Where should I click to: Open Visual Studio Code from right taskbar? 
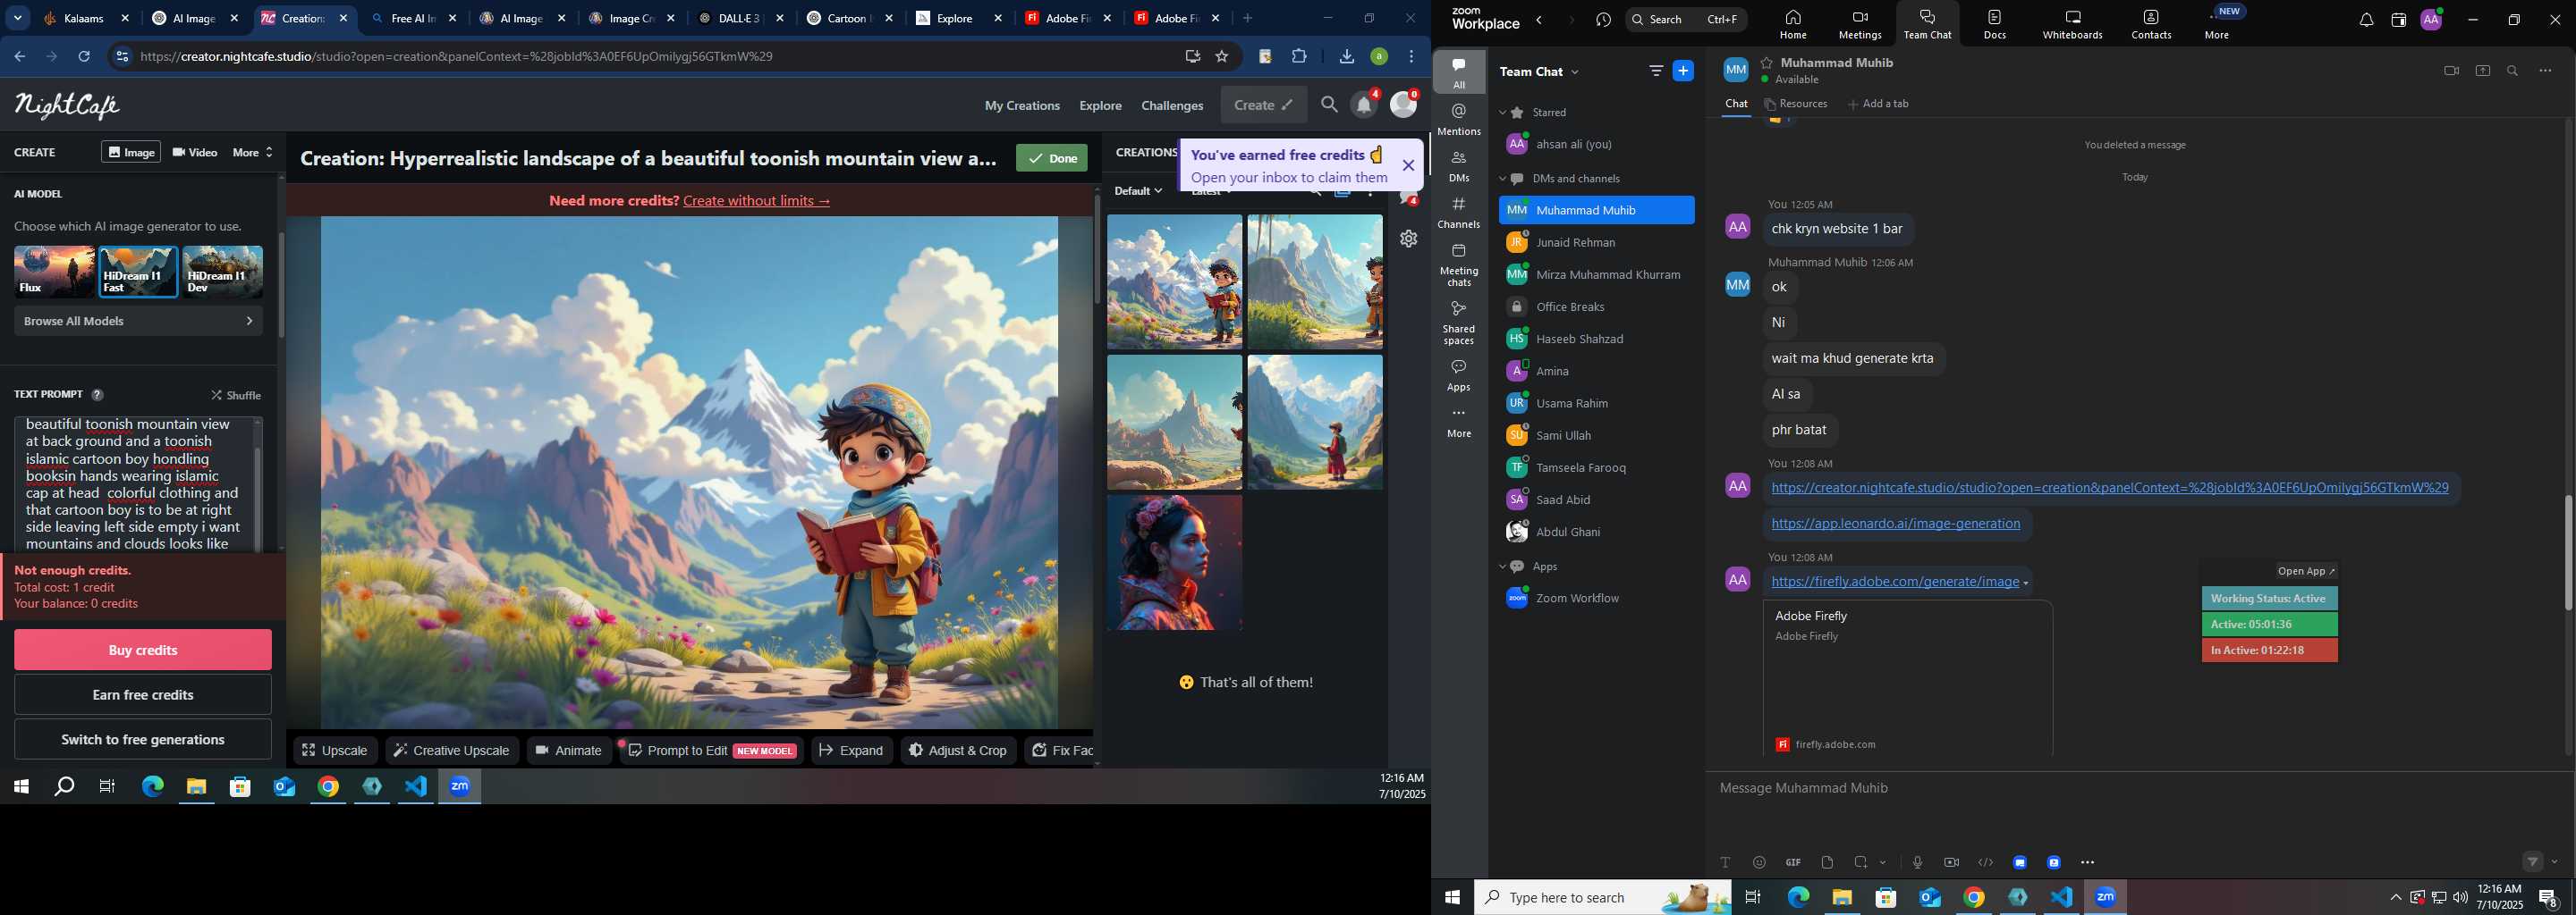(x=2062, y=897)
